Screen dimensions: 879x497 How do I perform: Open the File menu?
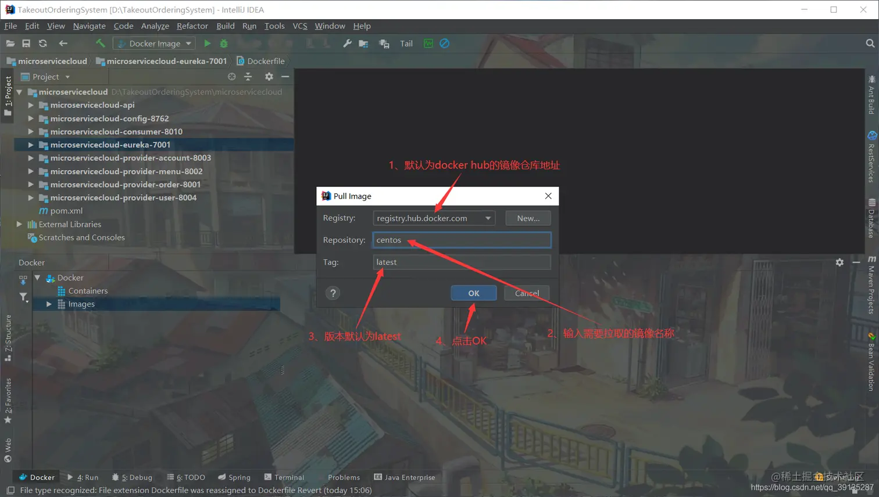tap(10, 26)
